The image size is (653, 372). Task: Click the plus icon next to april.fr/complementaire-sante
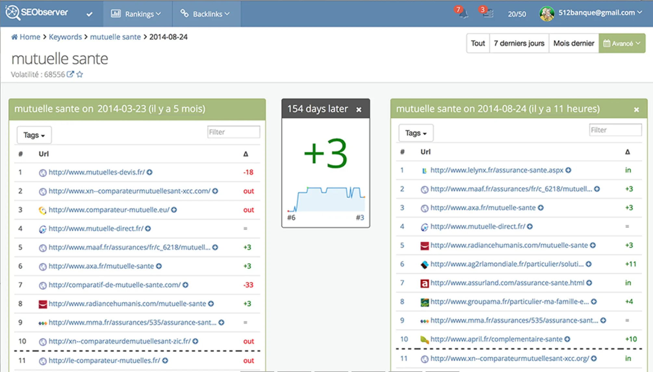click(567, 339)
